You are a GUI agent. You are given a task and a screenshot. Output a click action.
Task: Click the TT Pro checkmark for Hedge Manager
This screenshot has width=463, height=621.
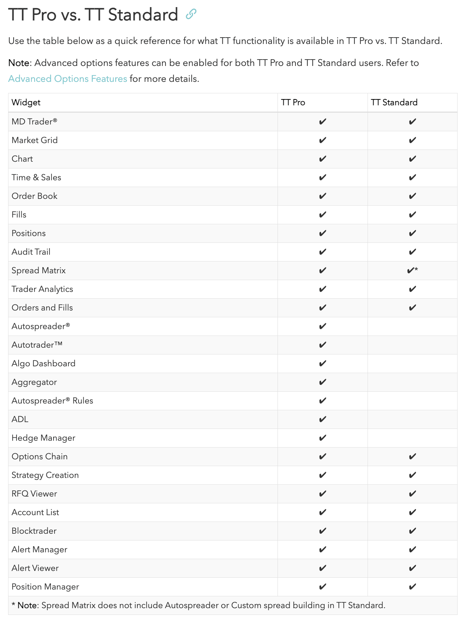pos(323,438)
